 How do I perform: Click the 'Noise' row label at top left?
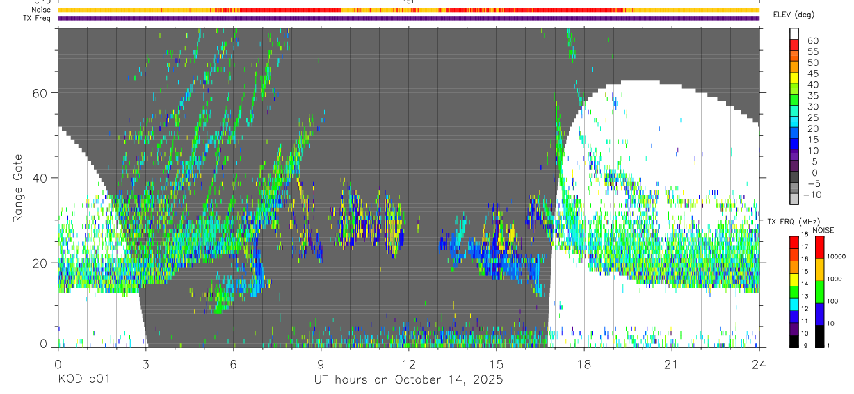(x=40, y=10)
